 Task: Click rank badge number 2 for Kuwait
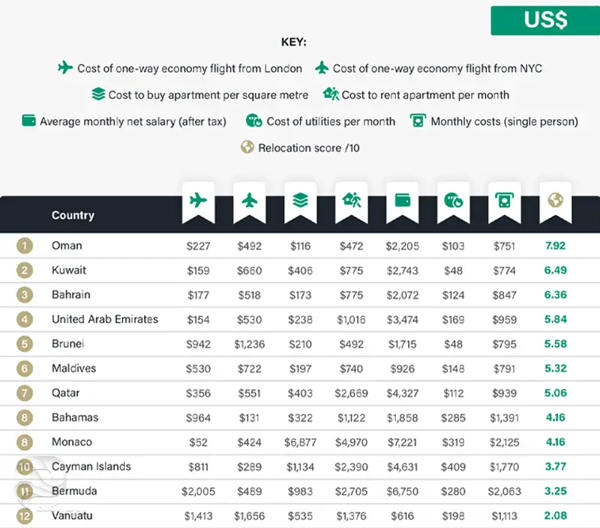point(25,270)
